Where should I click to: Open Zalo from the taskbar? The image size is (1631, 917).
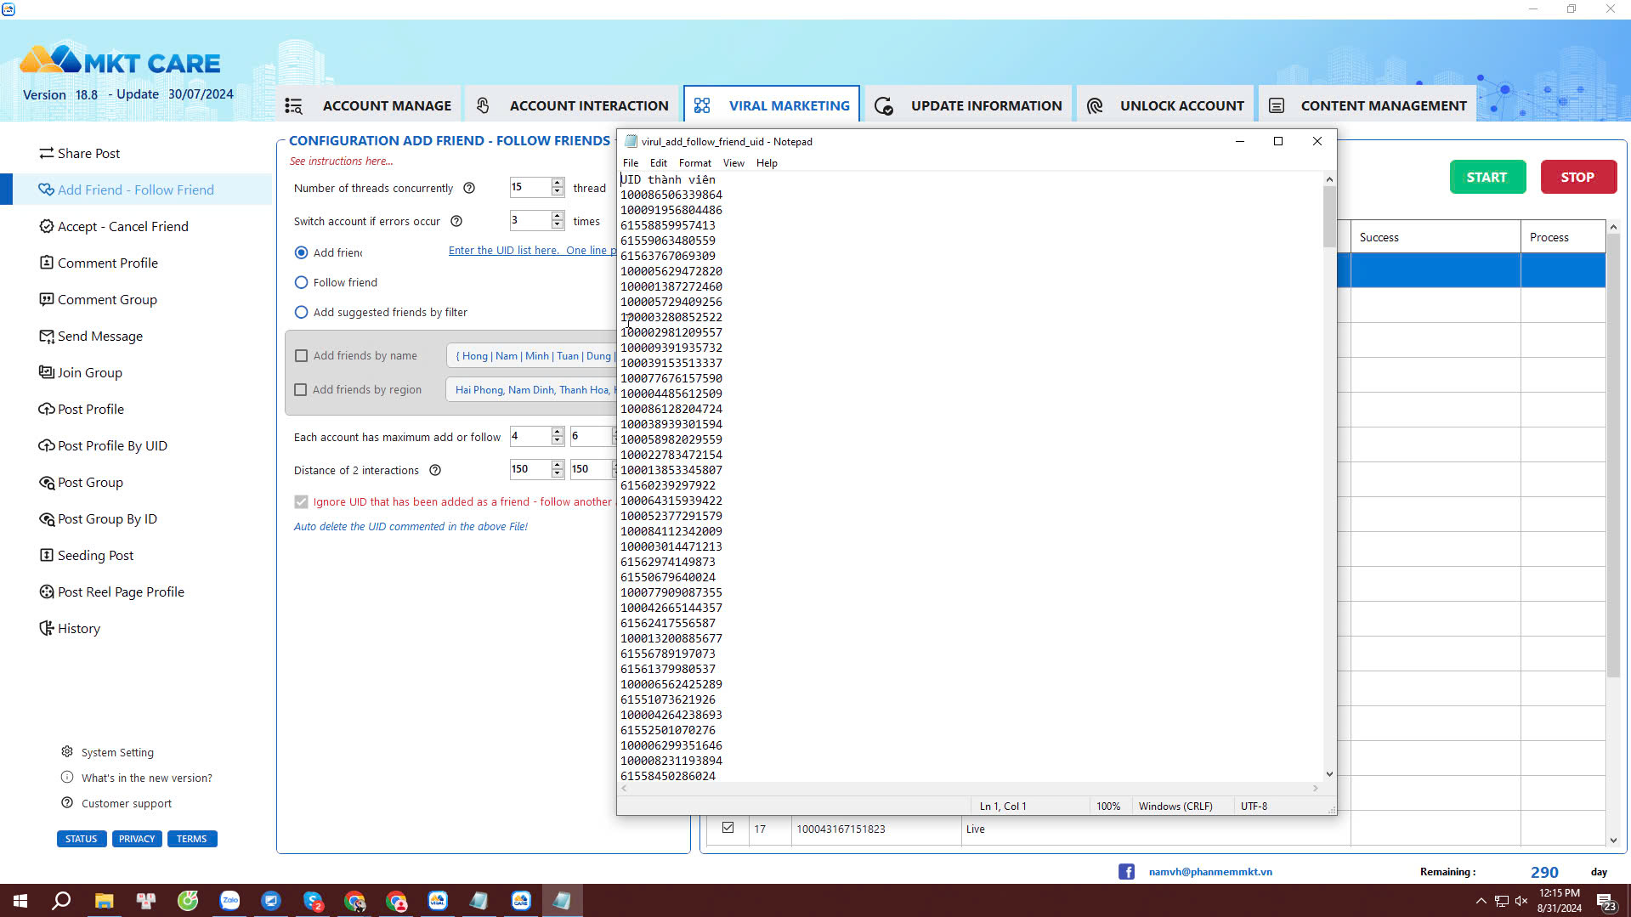[x=229, y=901]
